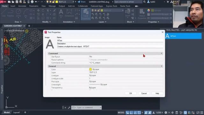Expand the Annotation panel flyout

(69, 22)
